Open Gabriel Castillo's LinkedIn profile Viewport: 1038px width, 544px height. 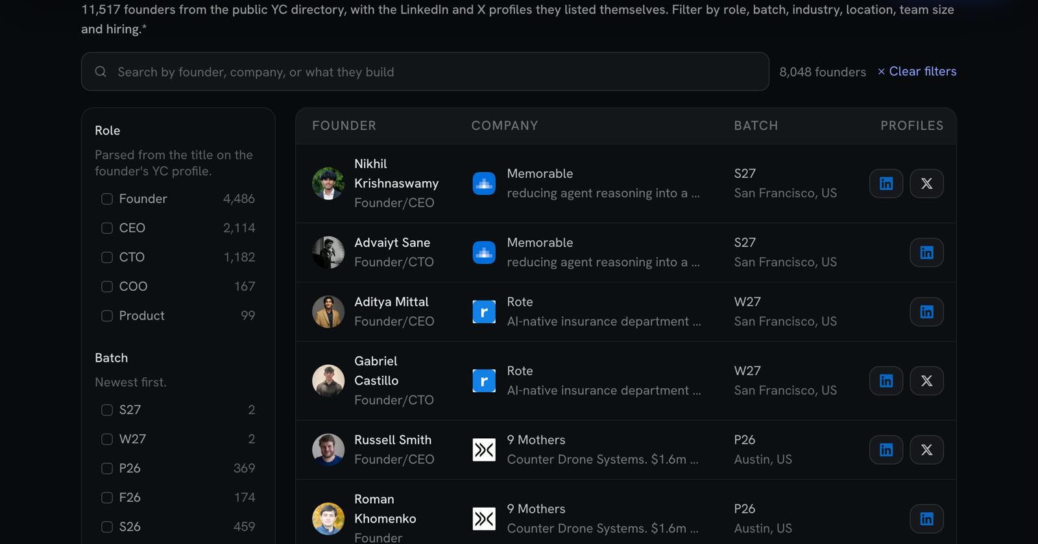(886, 381)
